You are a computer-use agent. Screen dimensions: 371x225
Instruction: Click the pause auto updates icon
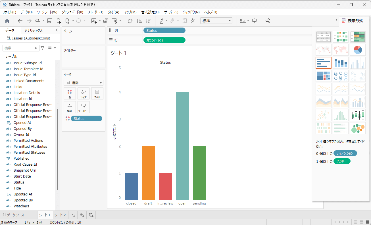pos(67,21)
